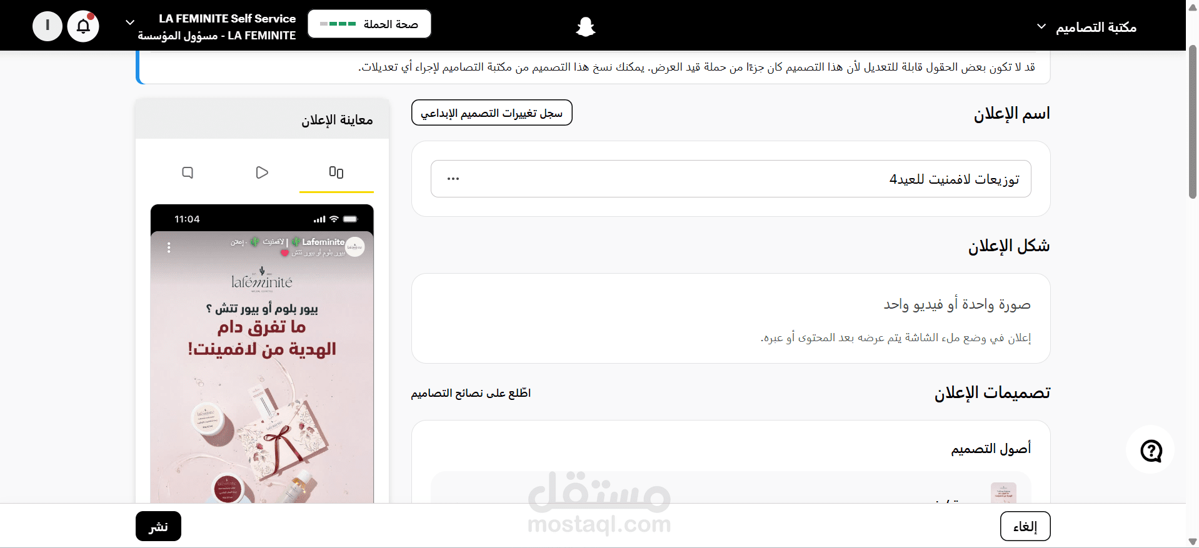Open the user profile avatar "I"
The image size is (1199, 548).
48,26
